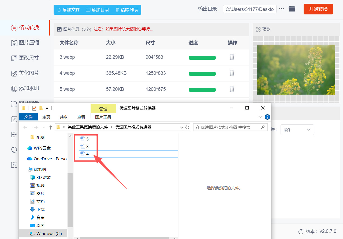Viewport: 343px width, 239px height.
Task: Click the circular rotate icon in converter sidebar
Action: click(14, 150)
